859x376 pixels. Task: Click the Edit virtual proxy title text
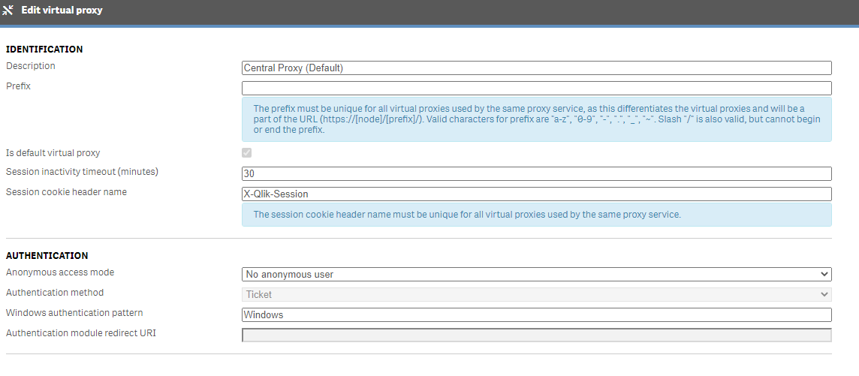62,11
